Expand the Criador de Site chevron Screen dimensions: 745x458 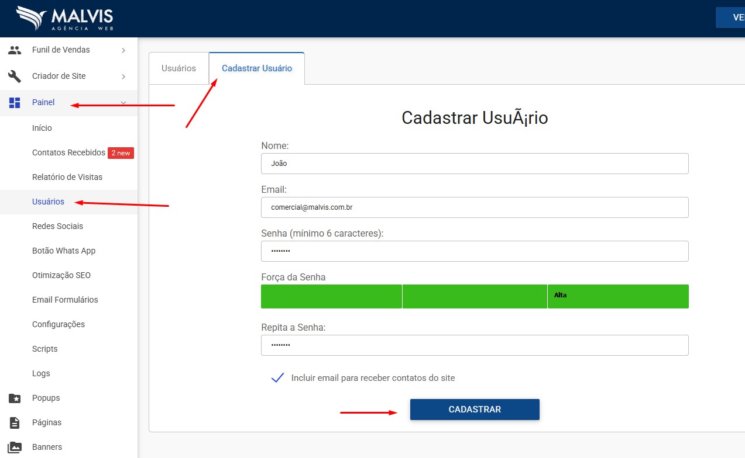pos(123,77)
